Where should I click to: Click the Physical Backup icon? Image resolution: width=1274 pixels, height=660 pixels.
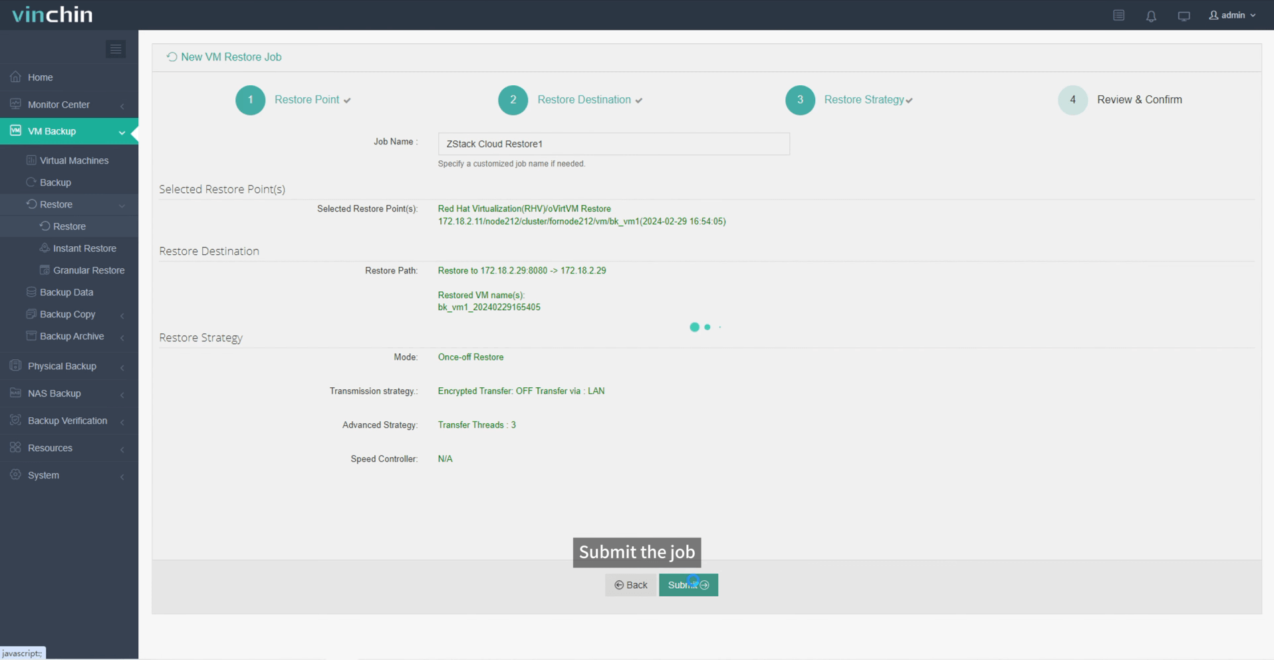click(15, 366)
